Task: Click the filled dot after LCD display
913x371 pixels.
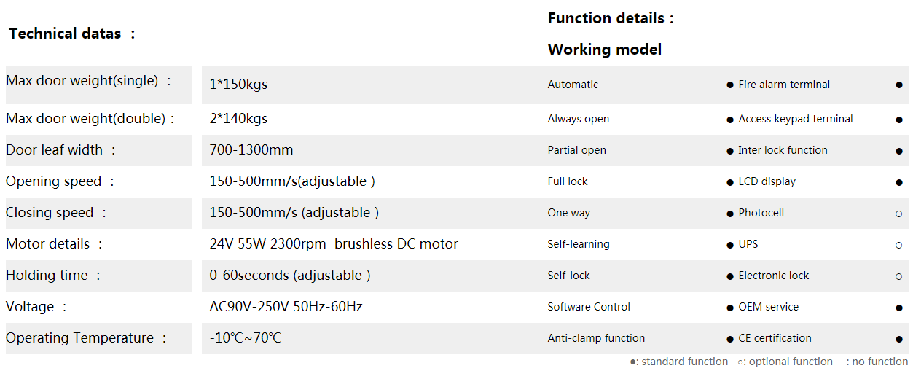Action: [898, 182]
